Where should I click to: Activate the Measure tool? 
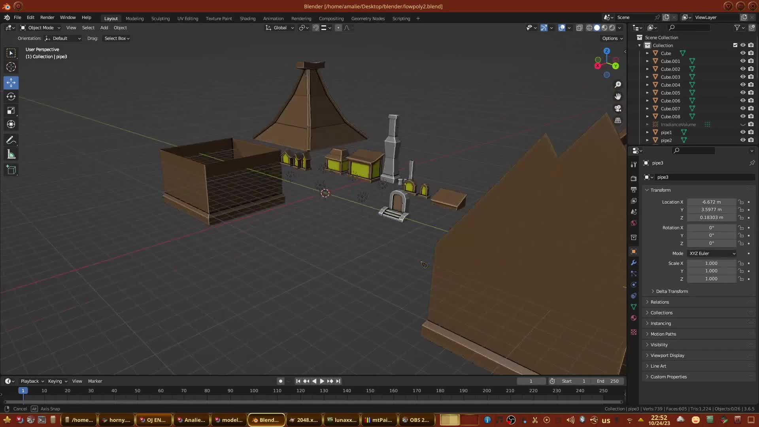[x=11, y=155]
